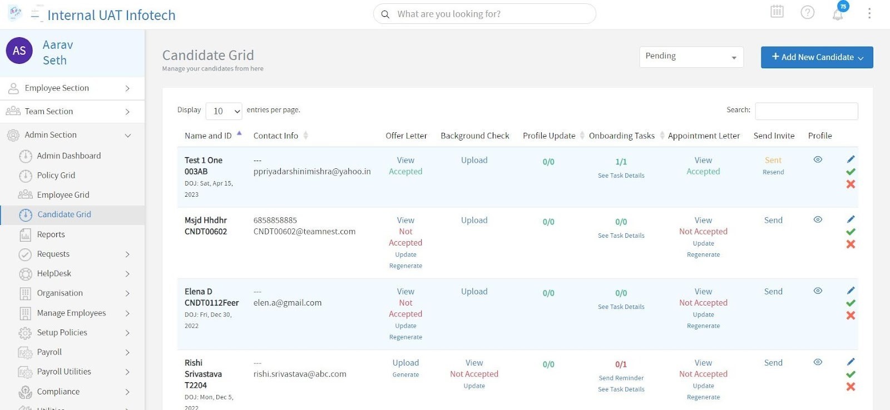
Task: Edit Test 1 One using pencil icon
Action: coord(851,159)
